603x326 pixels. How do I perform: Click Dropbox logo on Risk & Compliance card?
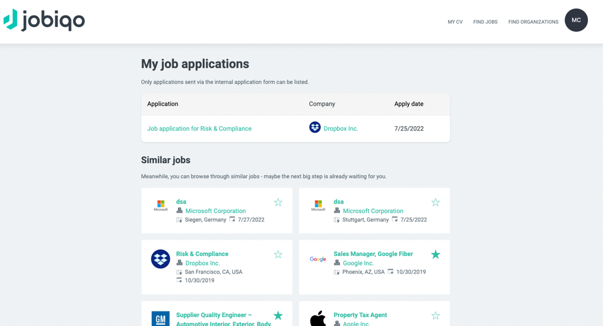(x=160, y=259)
